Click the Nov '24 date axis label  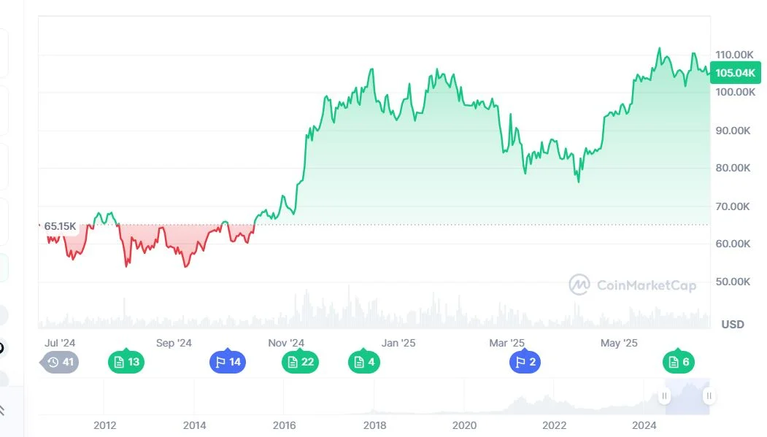[x=286, y=343]
